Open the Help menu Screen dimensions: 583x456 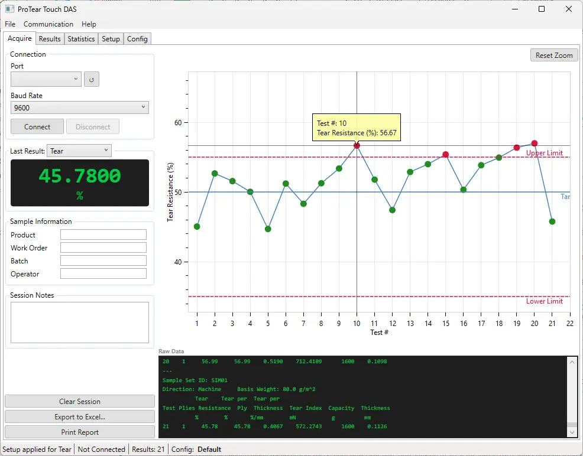point(89,24)
